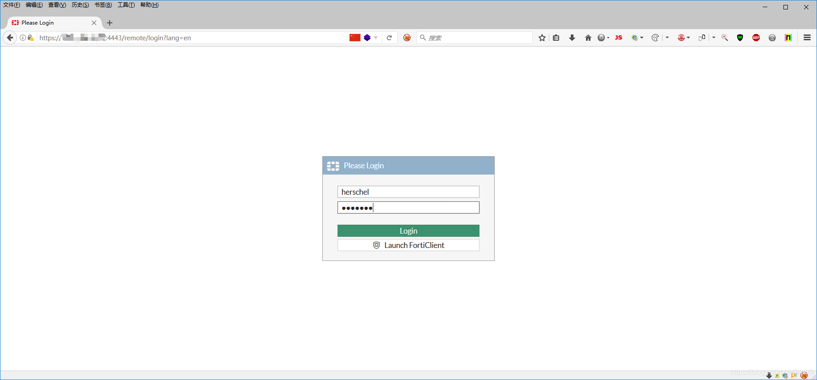Click the status bar FoxyProxy icon
The height and width of the screenshot is (380, 817).
tap(804, 376)
